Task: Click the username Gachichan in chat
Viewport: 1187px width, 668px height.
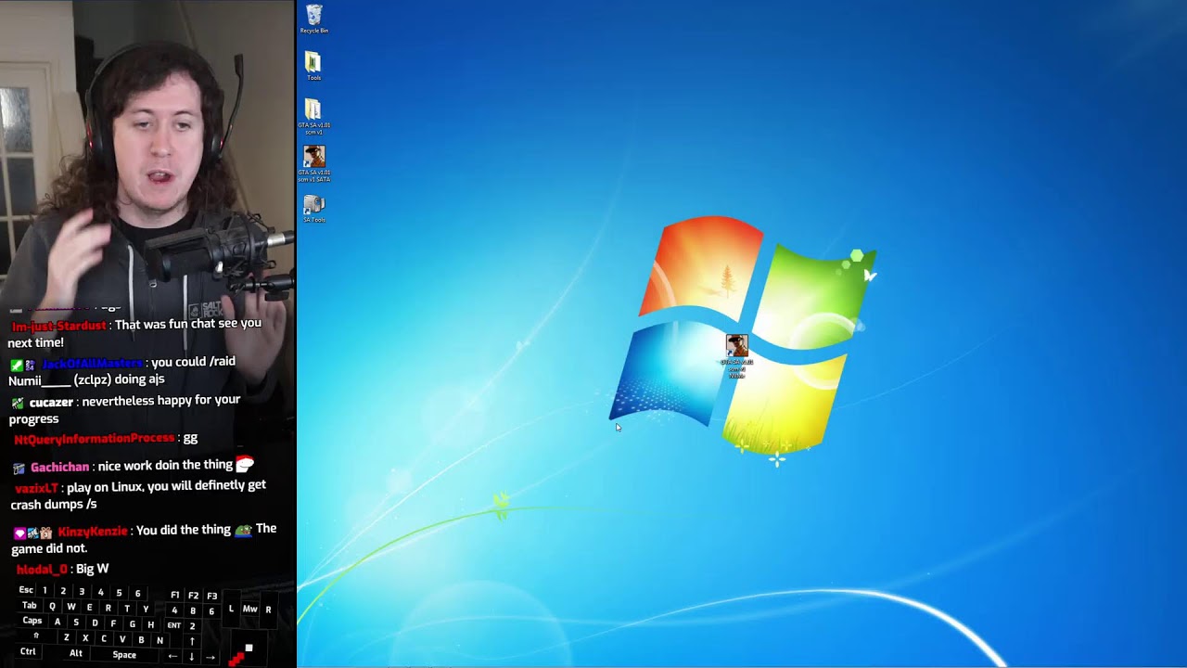Action: [60, 468]
